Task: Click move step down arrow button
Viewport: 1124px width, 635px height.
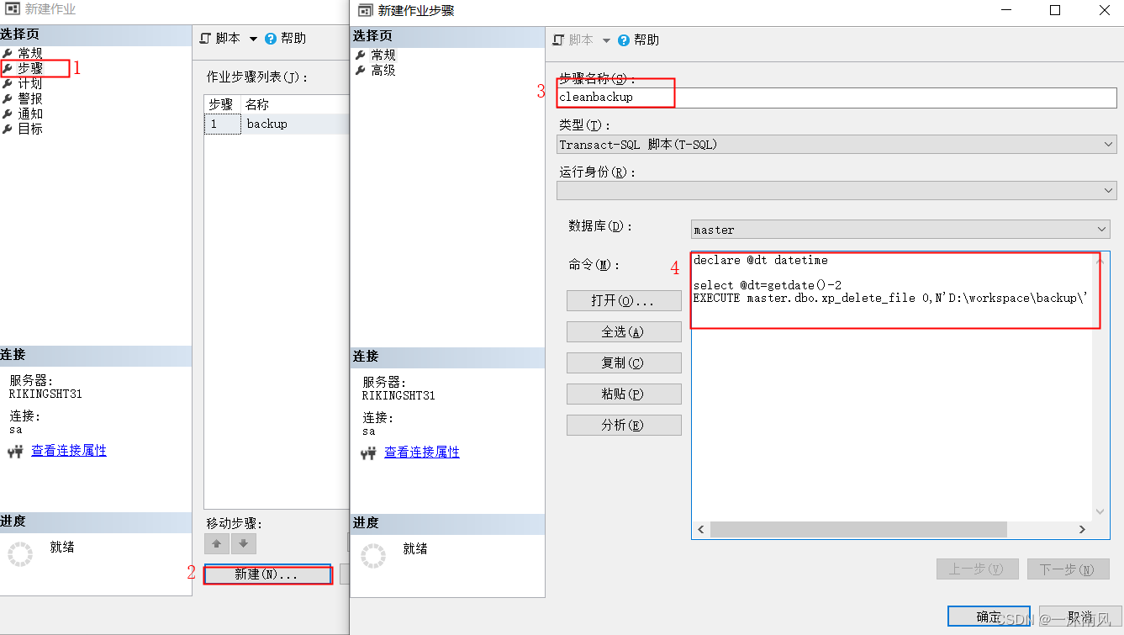Action: [x=244, y=543]
